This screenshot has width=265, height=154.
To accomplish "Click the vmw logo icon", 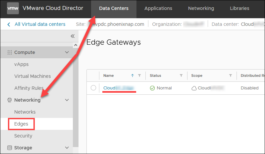I will pyautogui.click(x=13, y=8).
